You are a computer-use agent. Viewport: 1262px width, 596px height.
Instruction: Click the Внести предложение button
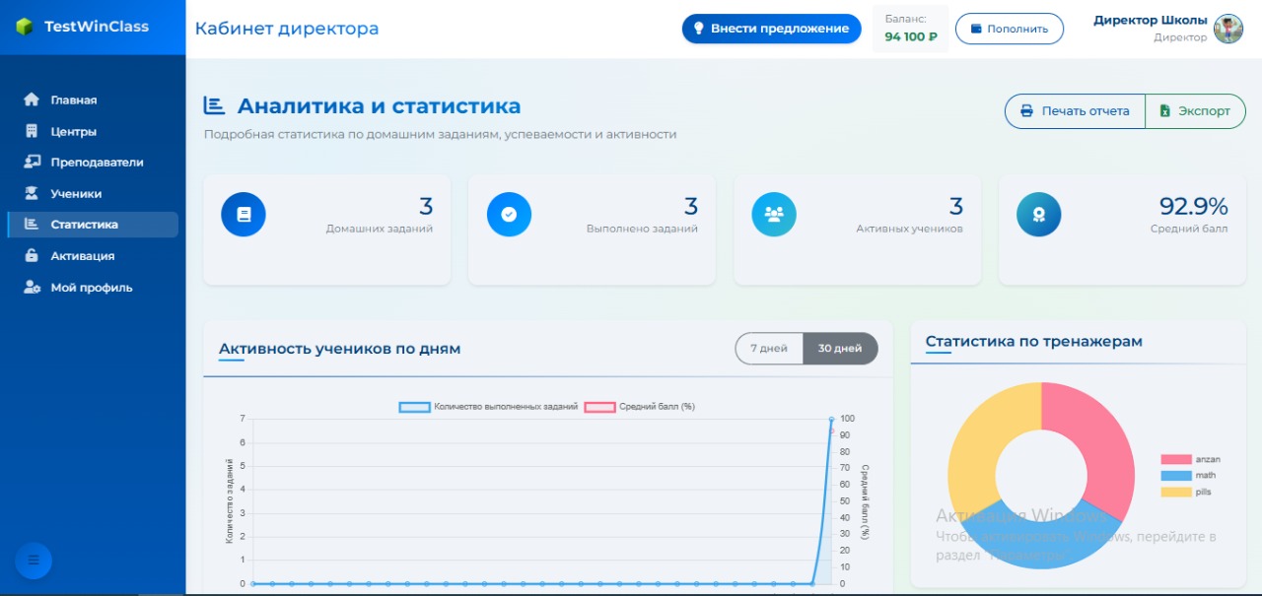771,29
